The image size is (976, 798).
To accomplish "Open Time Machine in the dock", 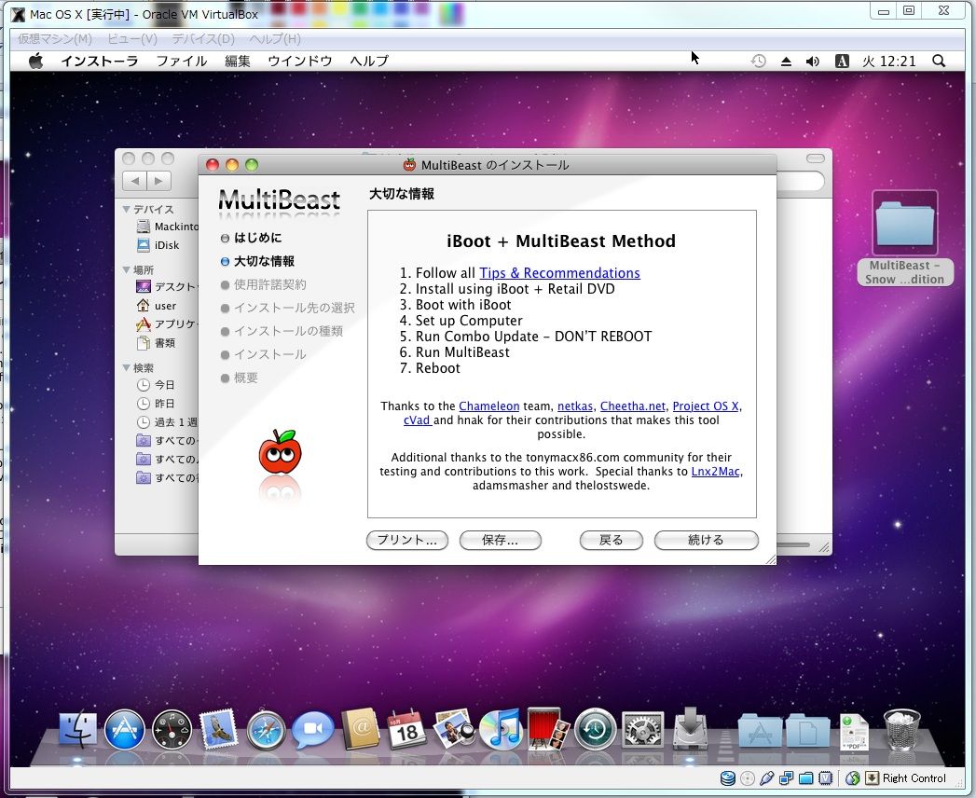I will (596, 729).
